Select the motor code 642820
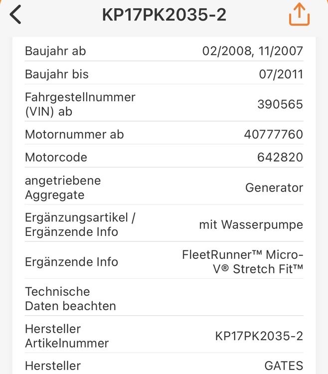Screen dimensions: 328x374 coord(280,158)
